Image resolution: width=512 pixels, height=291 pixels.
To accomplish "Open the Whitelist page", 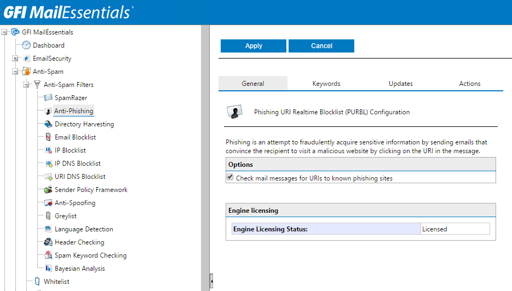I will click(56, 282).
